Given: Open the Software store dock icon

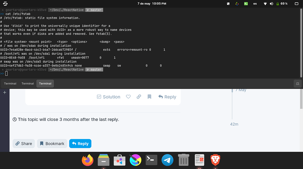Looking at the screenshot, I should tap(119, 160).
